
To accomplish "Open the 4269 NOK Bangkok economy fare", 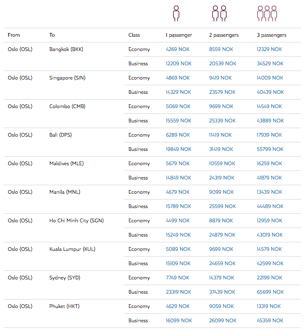I will 177,49.
